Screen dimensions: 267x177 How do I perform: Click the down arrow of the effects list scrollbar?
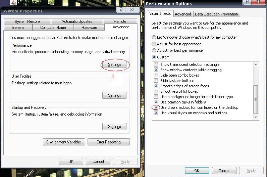click(256, 117)
